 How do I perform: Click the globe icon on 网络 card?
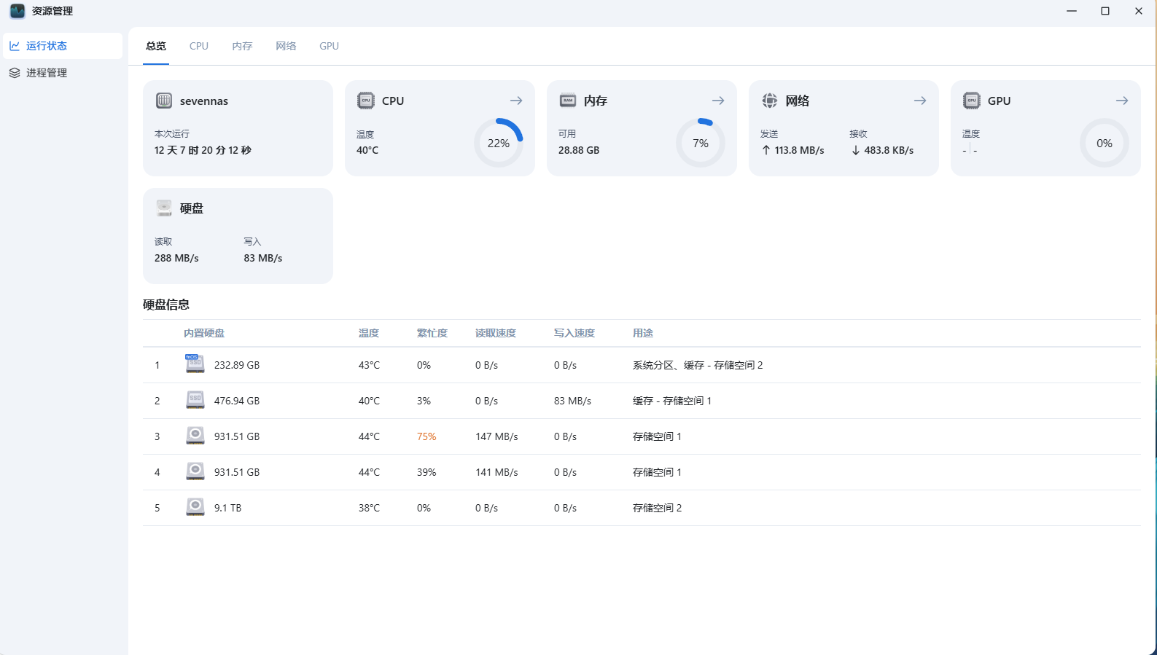[x=770, y=101]
